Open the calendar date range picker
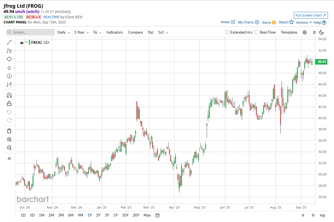Screen dimensions: 334x222 158,215
